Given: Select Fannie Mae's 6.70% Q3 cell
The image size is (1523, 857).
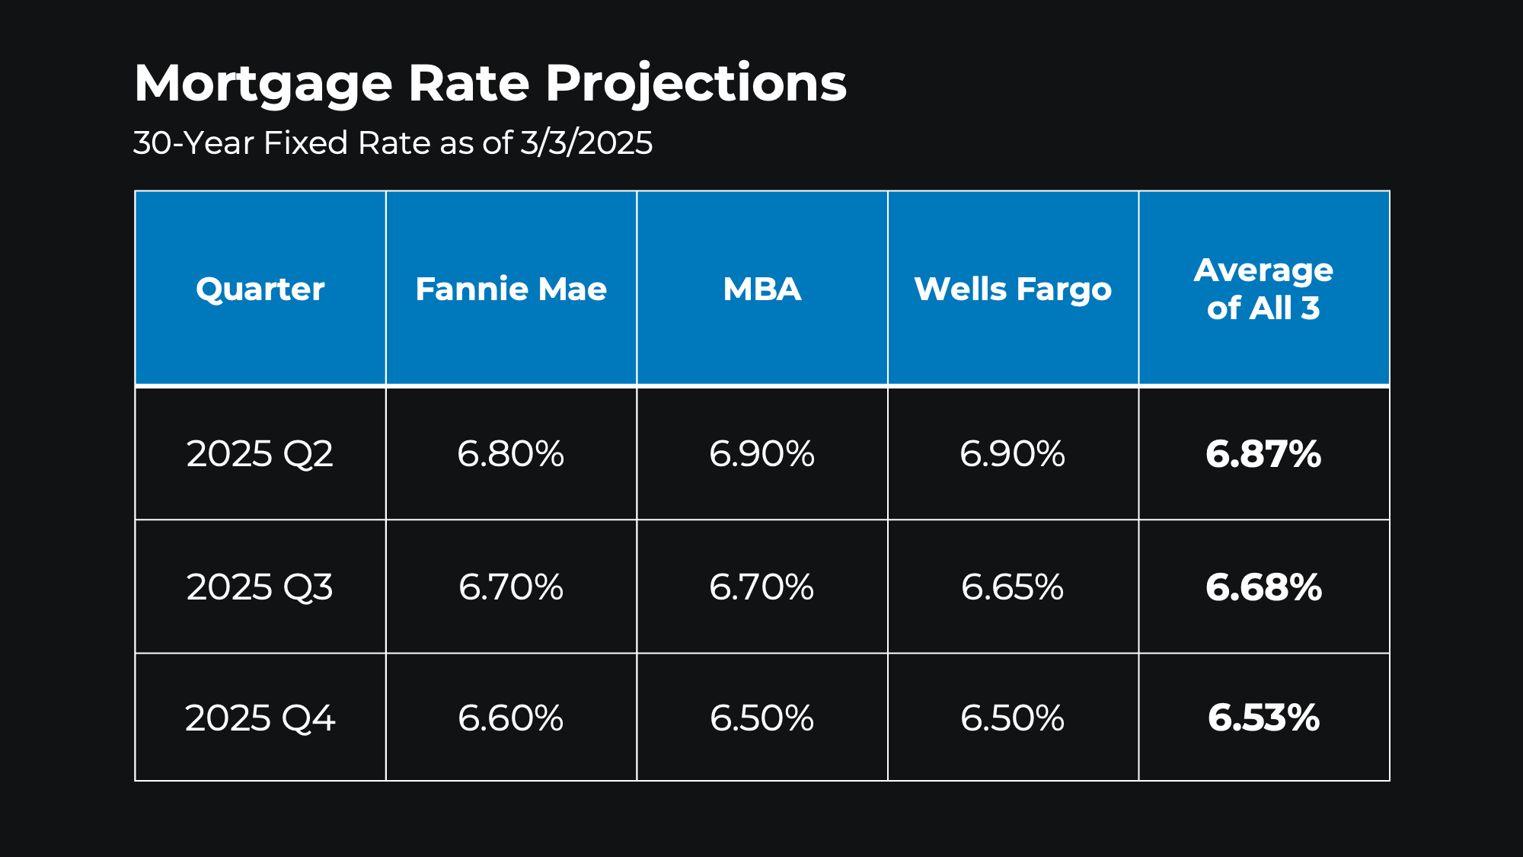Looking at the screenshot, I should (511, 587).
